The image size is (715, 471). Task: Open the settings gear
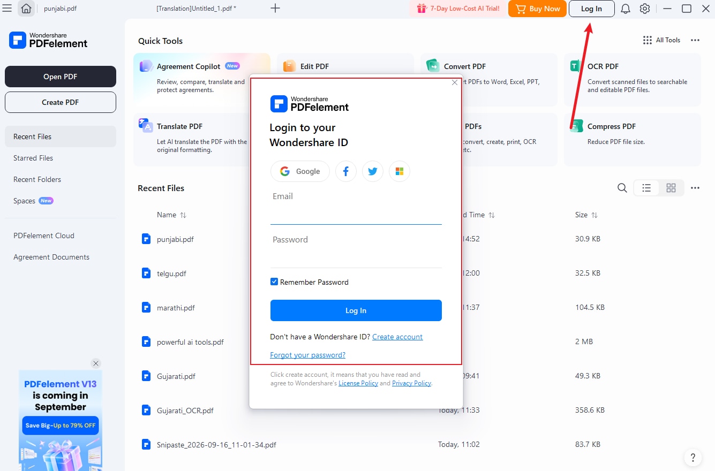coord(645,9)
